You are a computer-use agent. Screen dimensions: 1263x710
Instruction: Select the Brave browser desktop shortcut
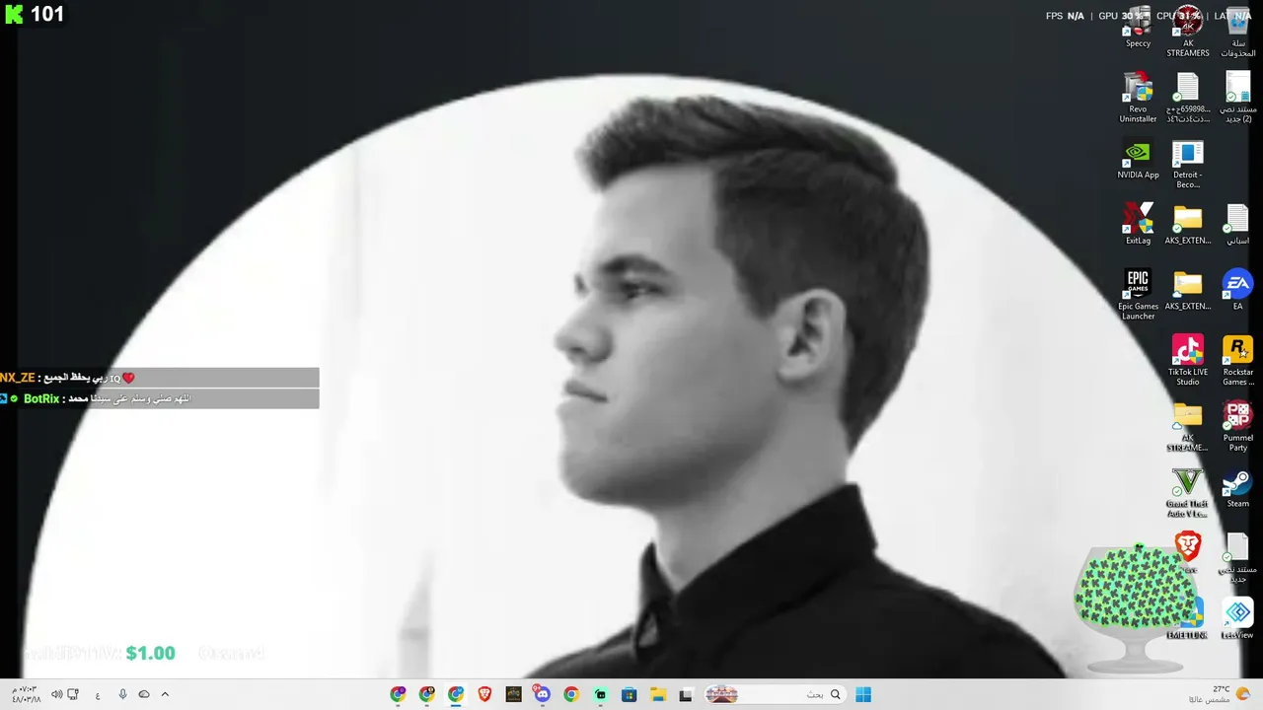(1188, 552)
